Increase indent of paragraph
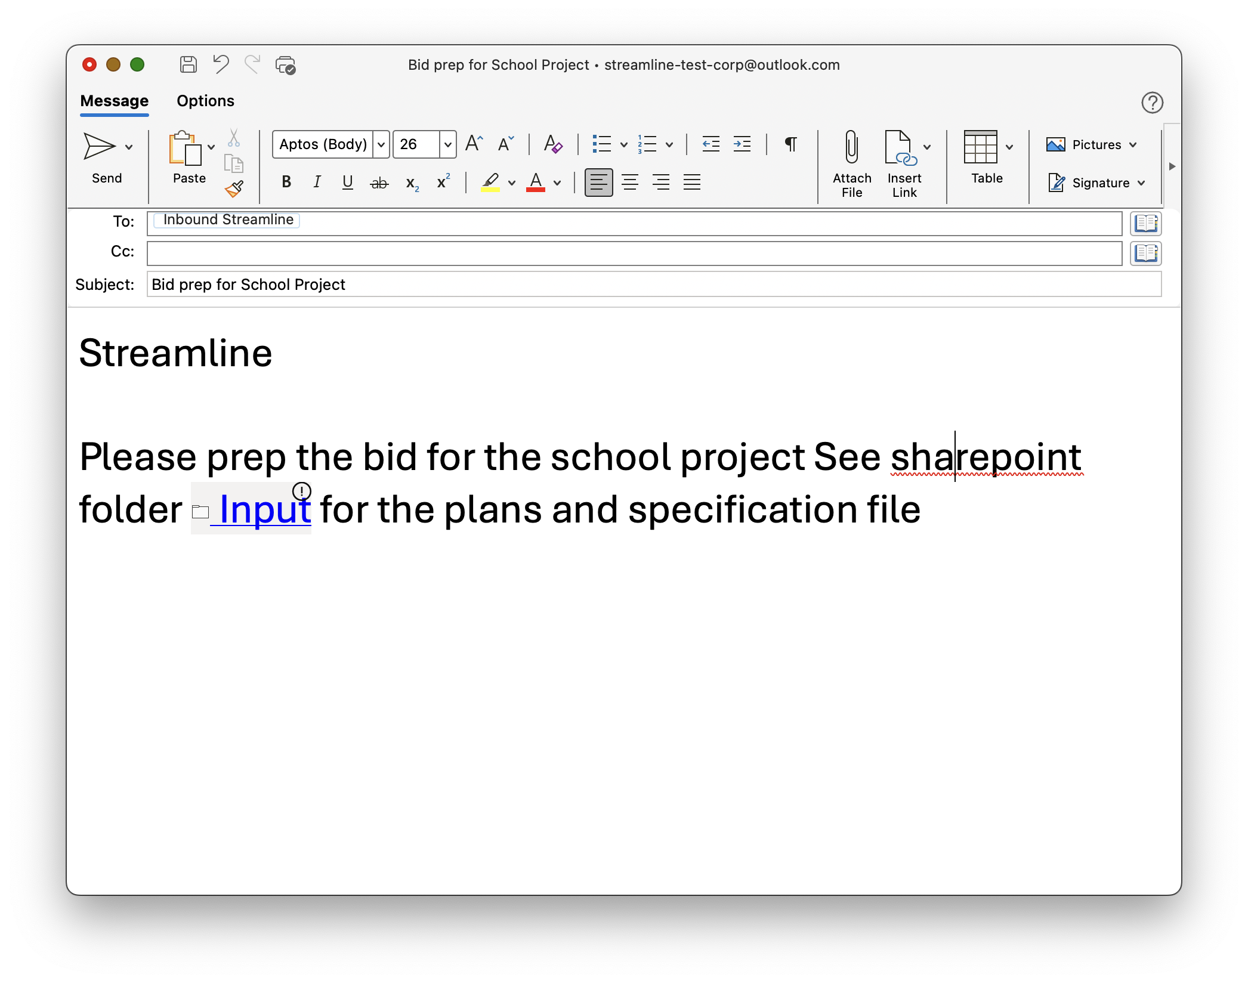This screenshot has height=983, width=1248. pos(742,144)
